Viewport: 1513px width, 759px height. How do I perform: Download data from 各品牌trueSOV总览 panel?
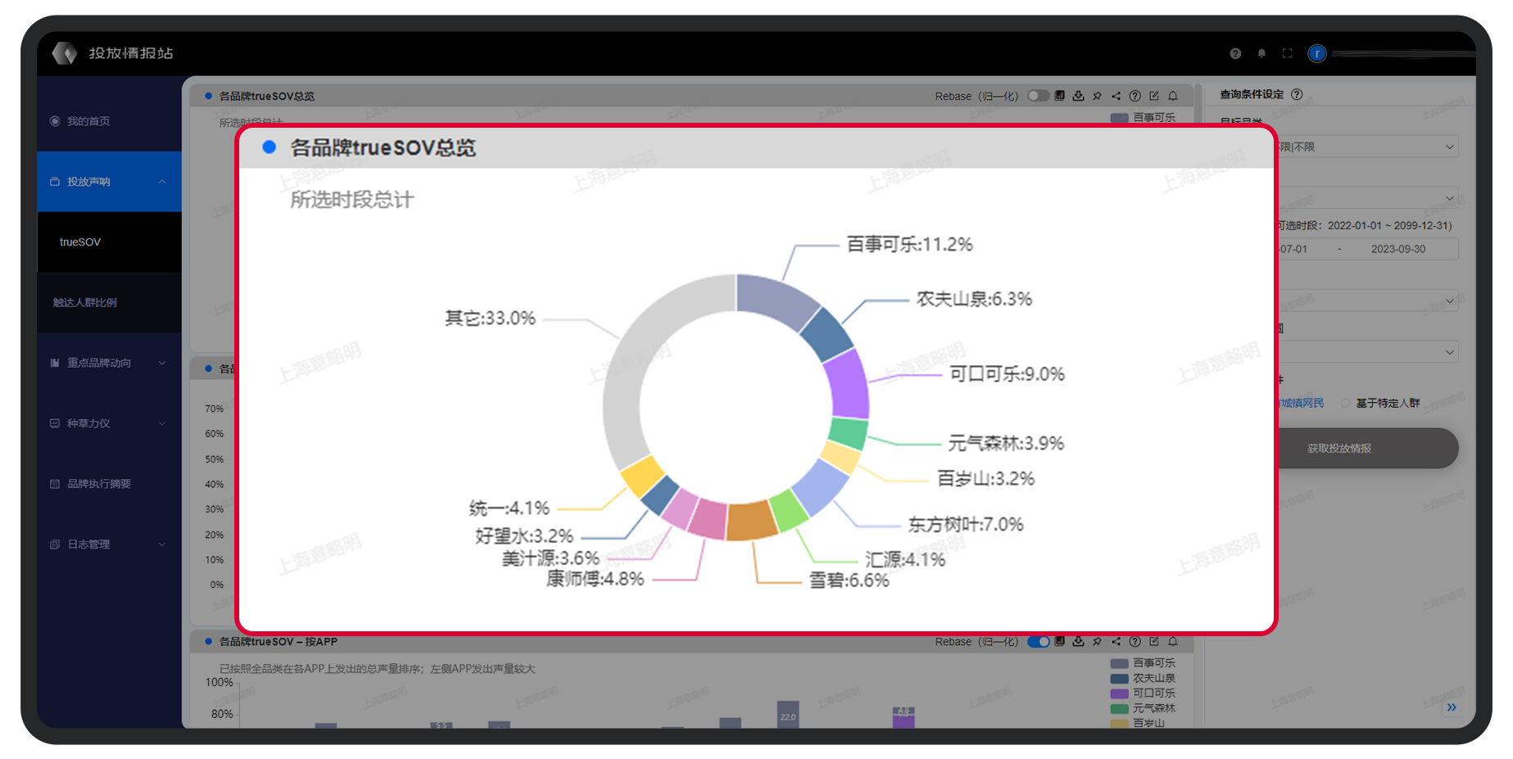[1078, 96]
